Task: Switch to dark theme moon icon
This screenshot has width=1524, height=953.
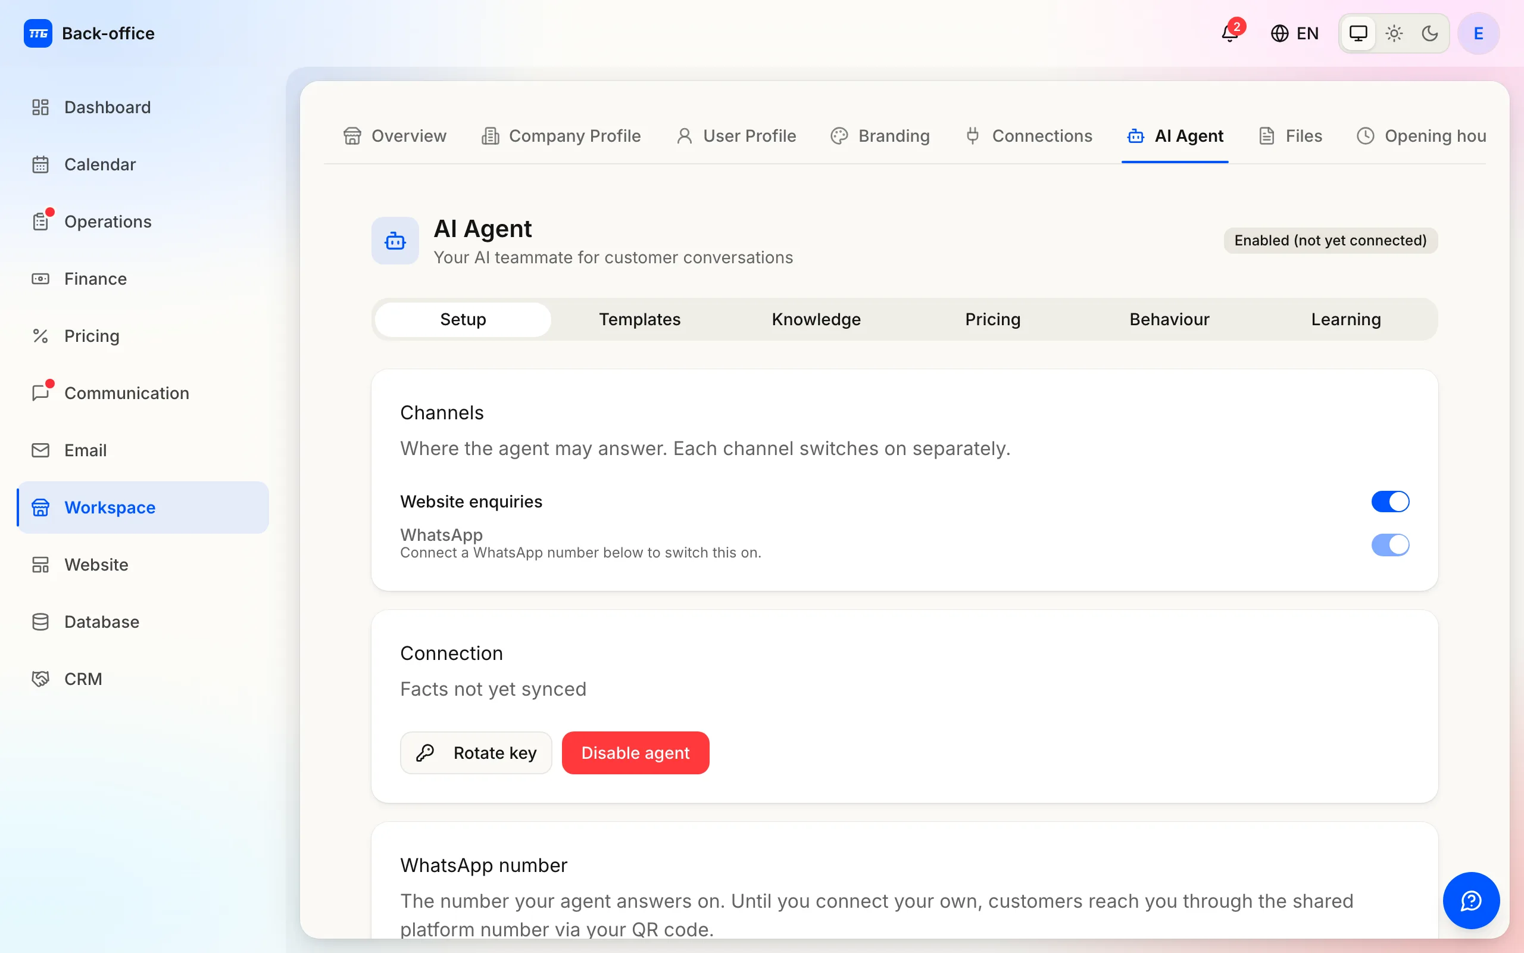Action: pyautogui.click(x=1429, y=33)
